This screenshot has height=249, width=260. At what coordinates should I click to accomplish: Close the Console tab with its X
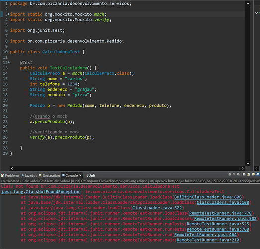pyautogui.click(x=80, y=175)
